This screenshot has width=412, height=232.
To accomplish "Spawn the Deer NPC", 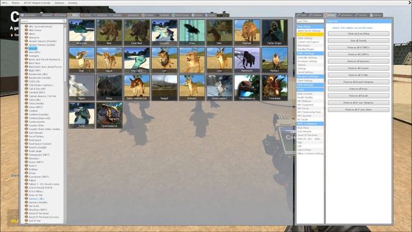I will pyautogui.click(x=220, y=32).
